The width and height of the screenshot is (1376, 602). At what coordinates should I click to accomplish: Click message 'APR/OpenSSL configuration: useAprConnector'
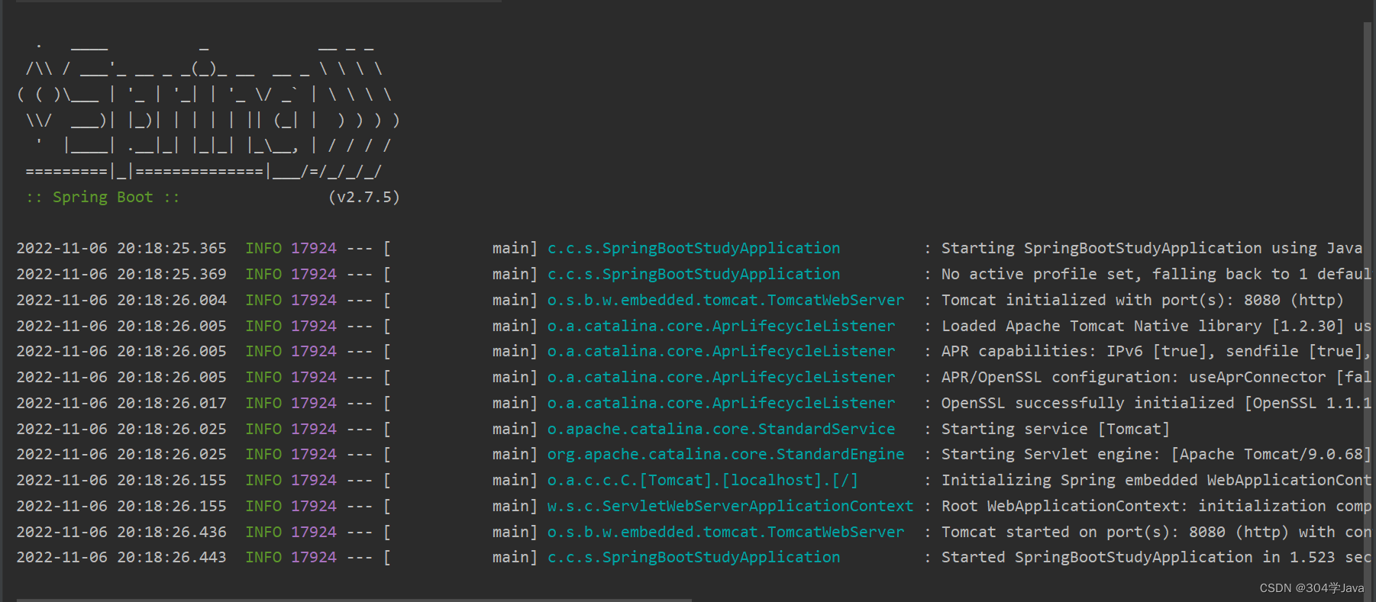pos(1133,377)
